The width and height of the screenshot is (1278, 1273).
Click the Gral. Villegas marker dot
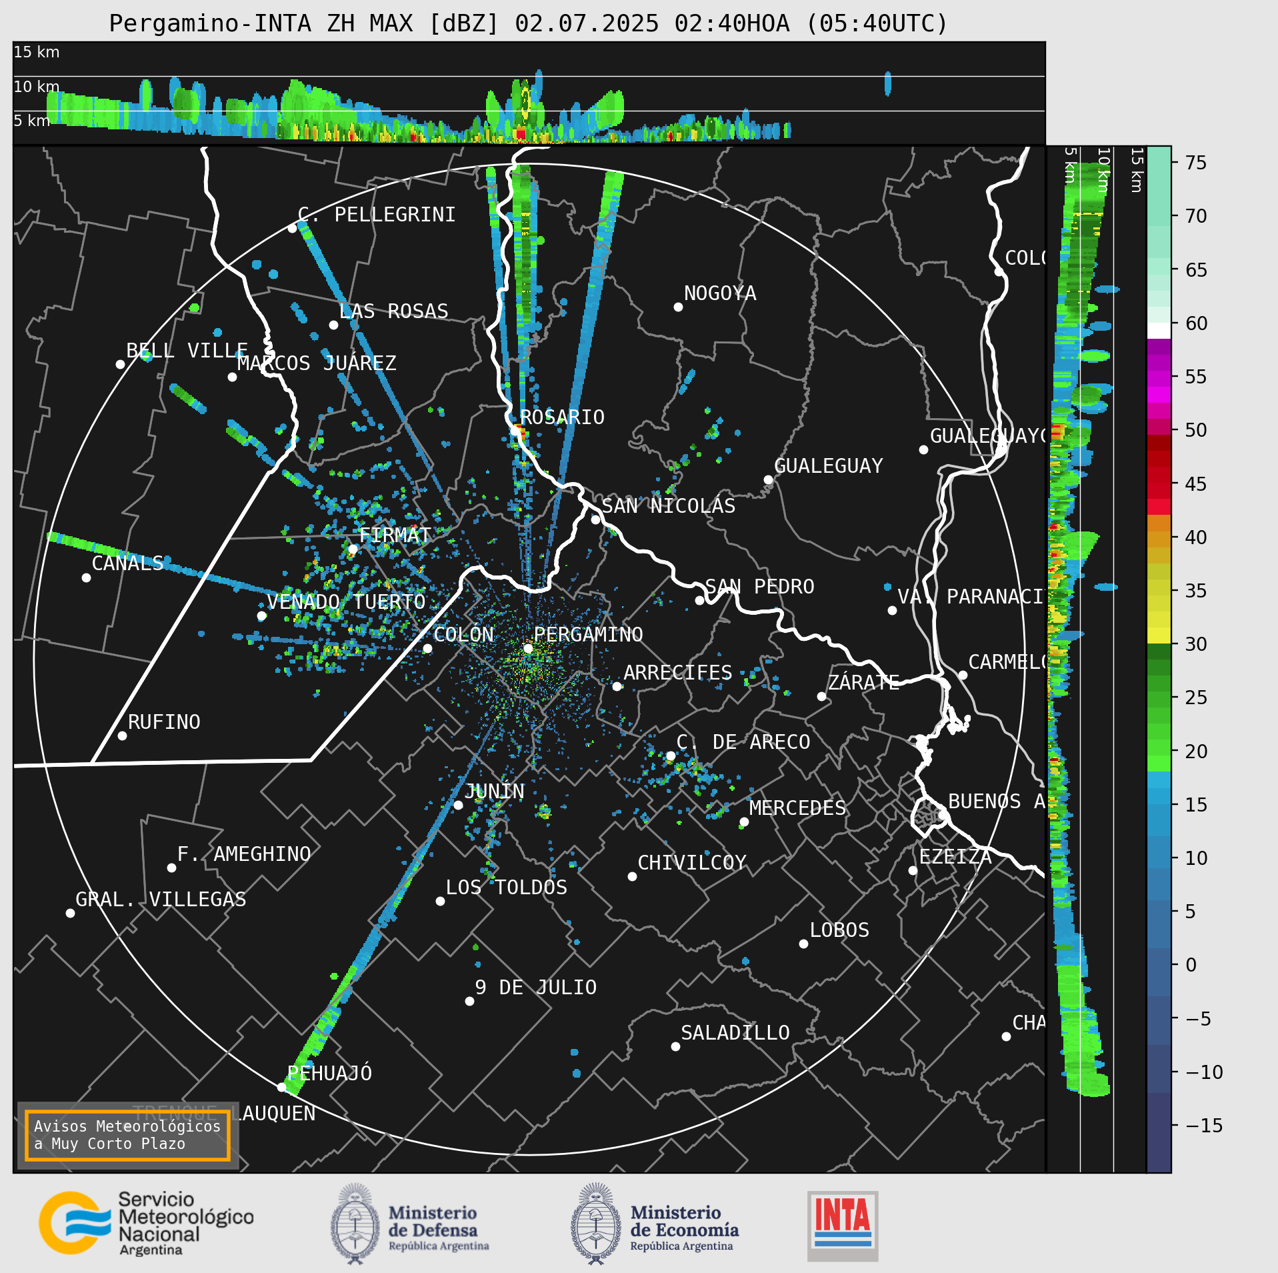coord(70,913)
